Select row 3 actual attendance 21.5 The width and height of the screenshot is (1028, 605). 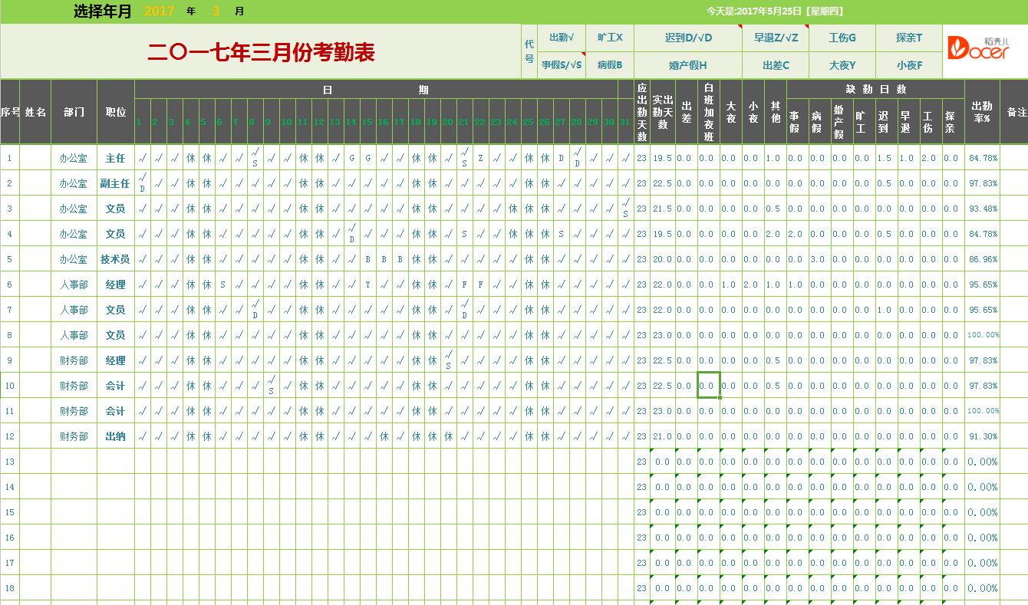pos(663,209)
